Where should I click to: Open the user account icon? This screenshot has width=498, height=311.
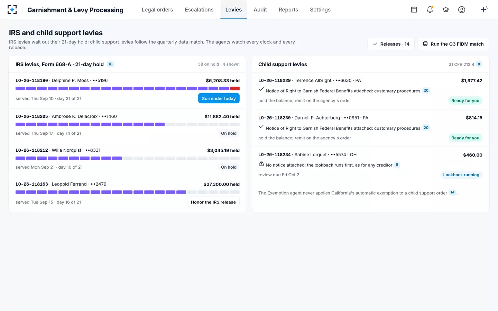(462, 10)
